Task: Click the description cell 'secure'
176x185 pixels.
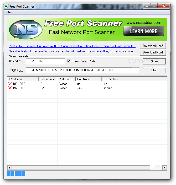Action: (x=108, y=88)
